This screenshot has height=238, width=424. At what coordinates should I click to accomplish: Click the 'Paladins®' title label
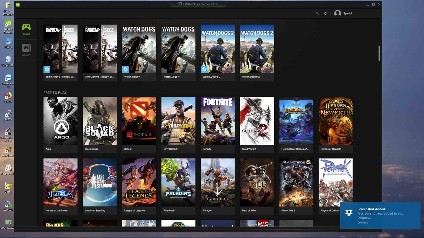(x=169, y=211)
